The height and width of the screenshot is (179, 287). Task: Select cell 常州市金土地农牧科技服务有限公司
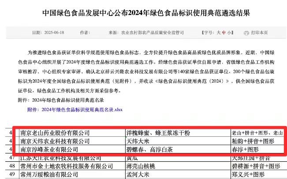(x=72, y=166)
